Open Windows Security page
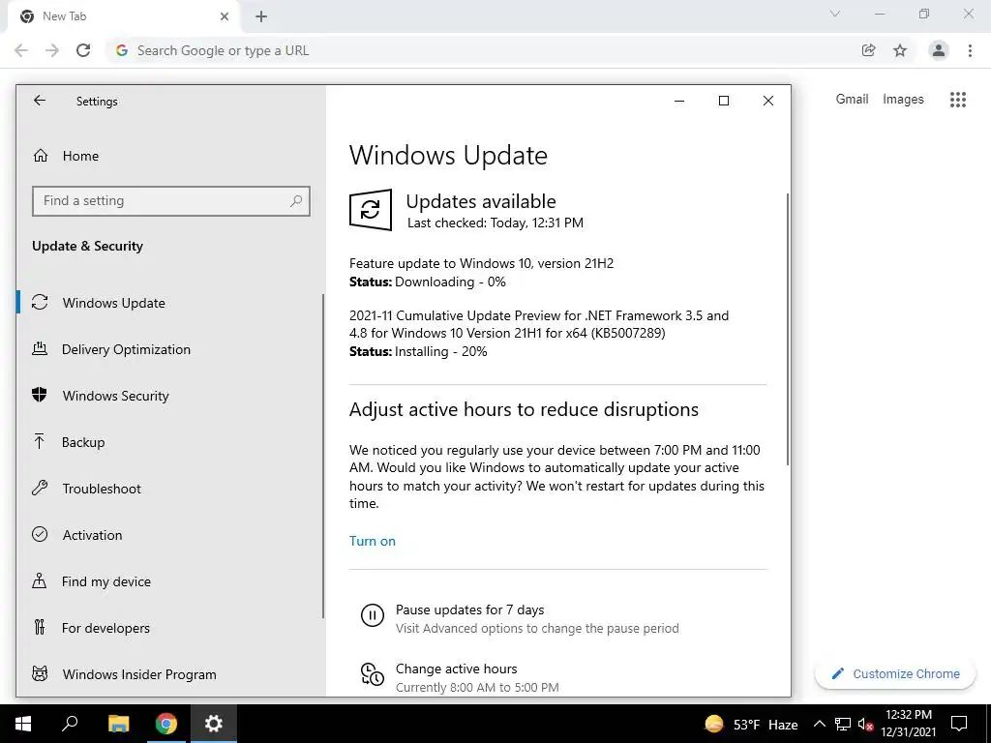 tap(116, 396)
